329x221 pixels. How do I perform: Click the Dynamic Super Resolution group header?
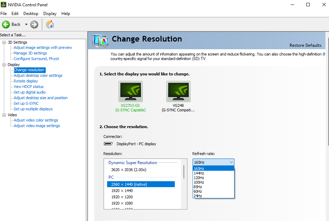133,163
